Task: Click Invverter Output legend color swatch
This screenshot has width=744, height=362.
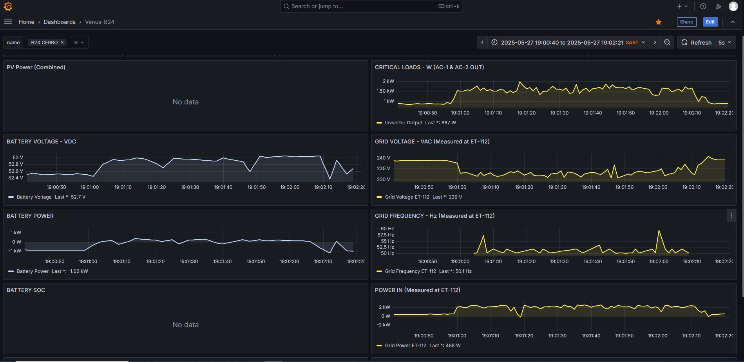Action: coord(379,123)
